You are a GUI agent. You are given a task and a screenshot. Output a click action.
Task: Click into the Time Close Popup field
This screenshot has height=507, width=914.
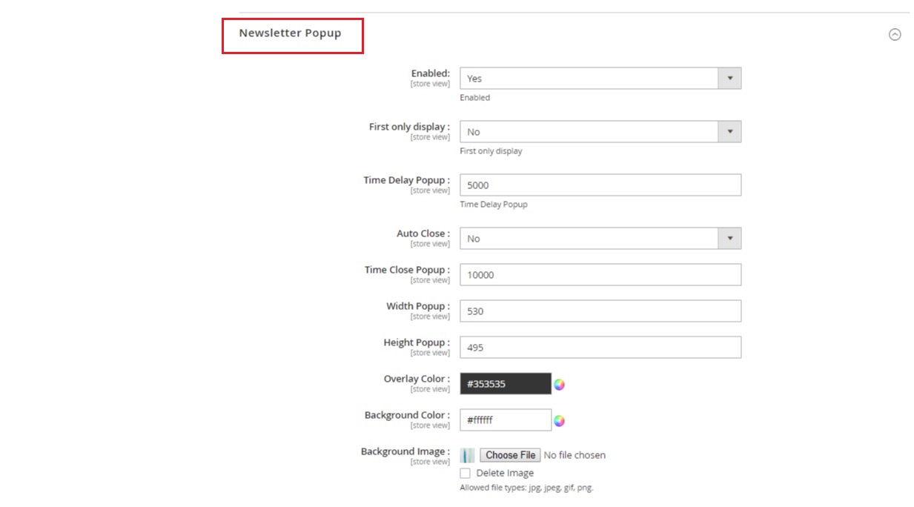(600, 275)
